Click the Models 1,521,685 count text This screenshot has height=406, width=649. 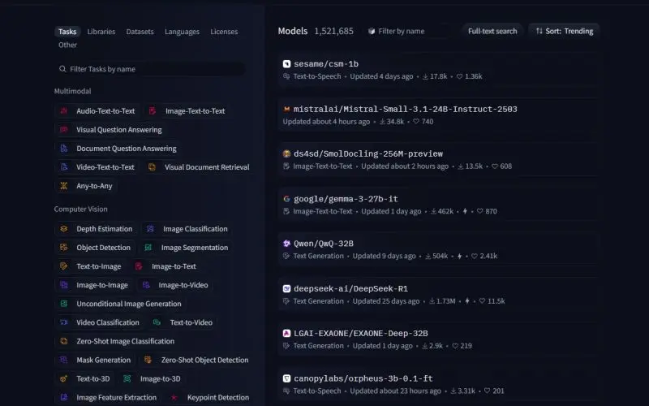(316, 31)
